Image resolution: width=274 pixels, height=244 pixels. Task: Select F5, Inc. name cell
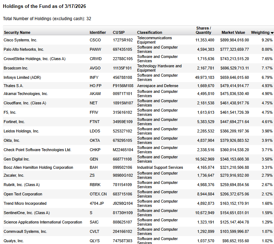pyautogui.click(x=10, y=113)
